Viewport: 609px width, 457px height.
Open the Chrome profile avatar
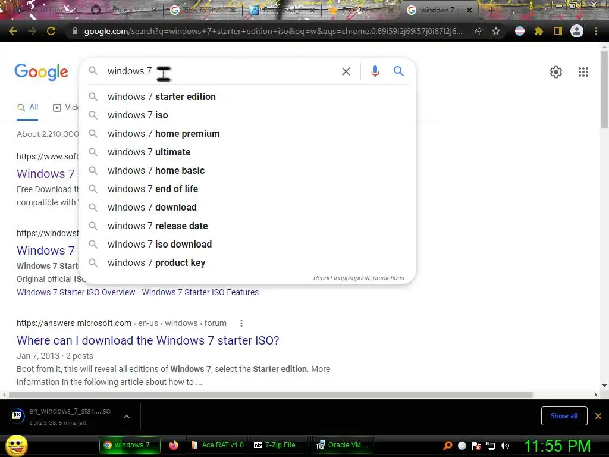click(x=577, y=31)
